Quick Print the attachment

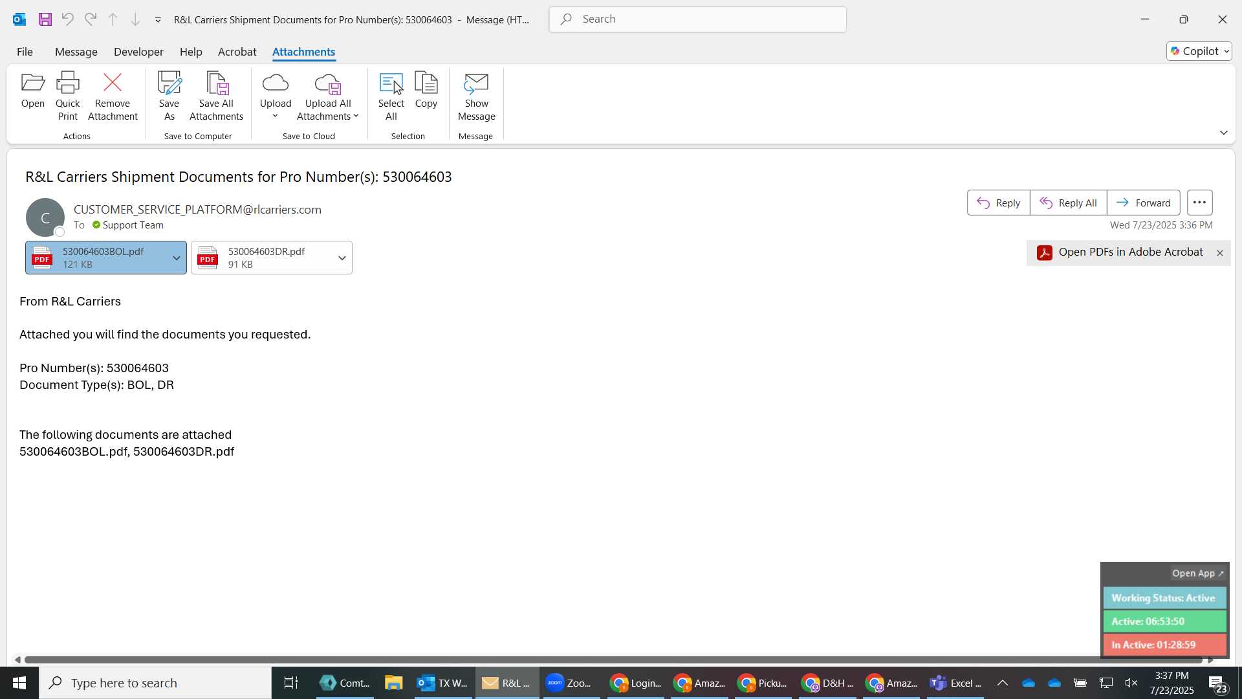(x=68, y=96)
